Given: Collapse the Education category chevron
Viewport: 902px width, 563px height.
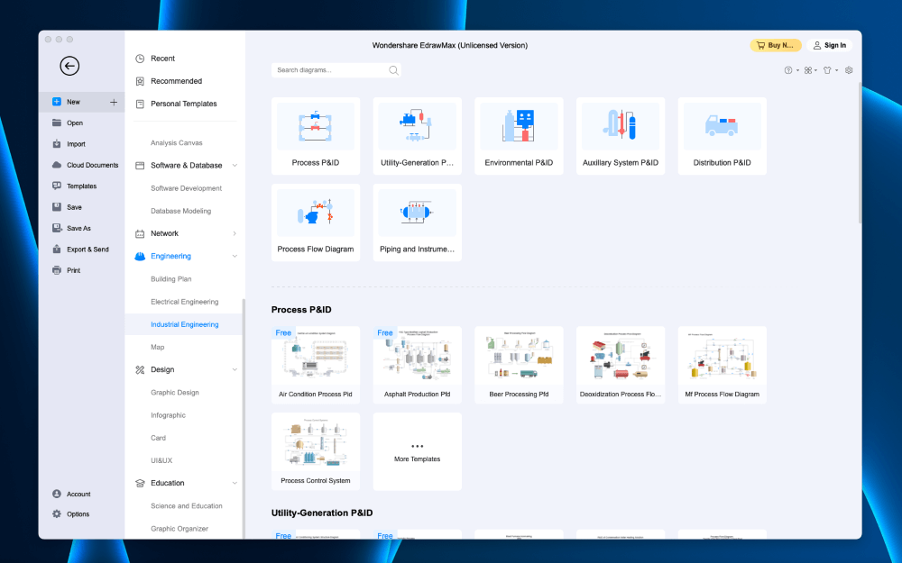Looking at the screenshot, I should tap(235, 483).
